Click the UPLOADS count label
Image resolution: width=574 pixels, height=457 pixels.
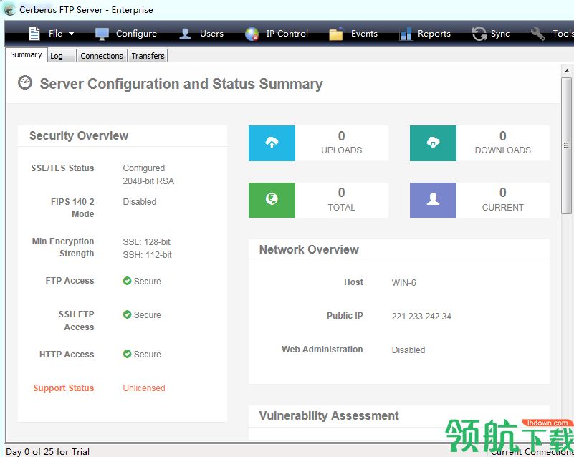coord(342,150)
